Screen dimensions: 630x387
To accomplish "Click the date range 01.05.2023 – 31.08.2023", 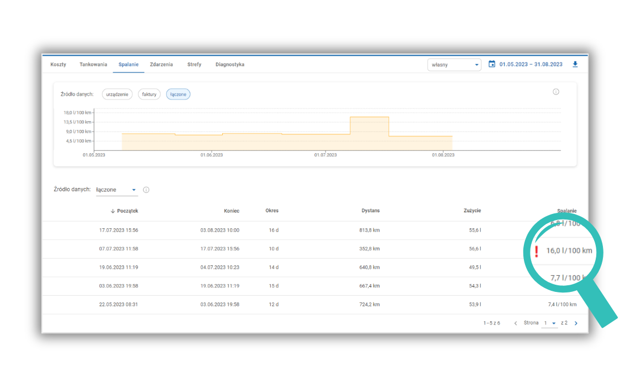I will (531, 65).
